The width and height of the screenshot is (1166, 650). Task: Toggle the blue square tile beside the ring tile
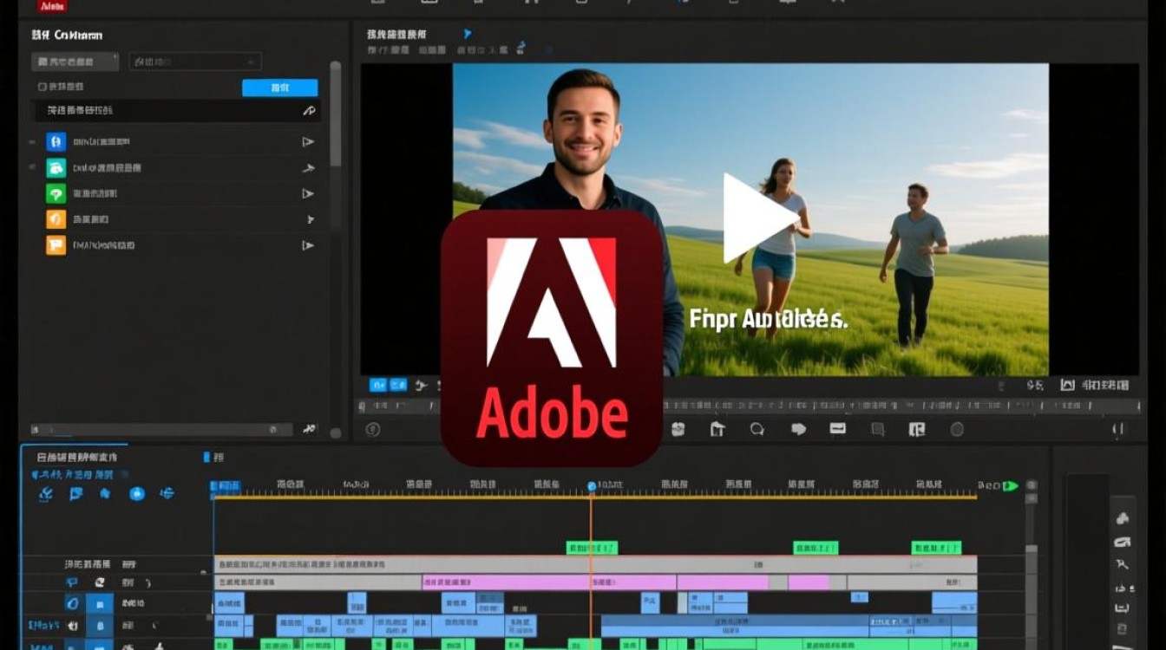(100, 603)
